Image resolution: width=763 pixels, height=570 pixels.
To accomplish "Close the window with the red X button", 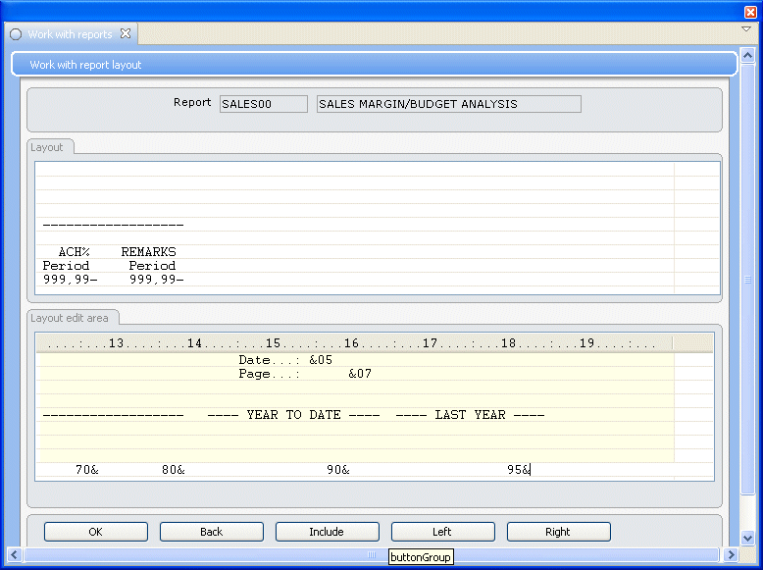I will [751, 12].
